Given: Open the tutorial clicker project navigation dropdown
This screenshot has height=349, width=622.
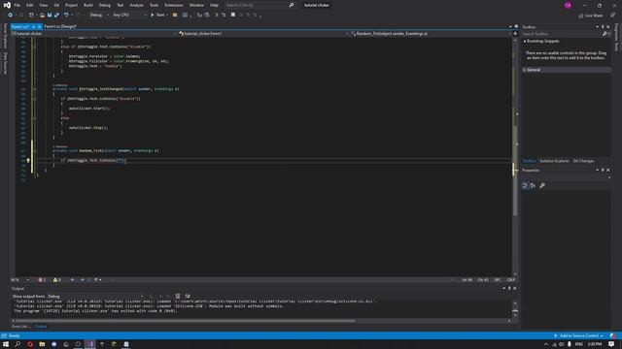Looking at the screenshot, I should (93, 34).
